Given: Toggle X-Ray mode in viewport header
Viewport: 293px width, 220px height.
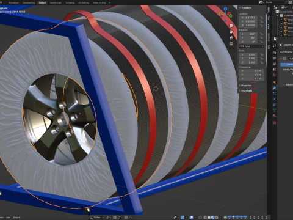Looking at the screenshot, I should point(200,218).
